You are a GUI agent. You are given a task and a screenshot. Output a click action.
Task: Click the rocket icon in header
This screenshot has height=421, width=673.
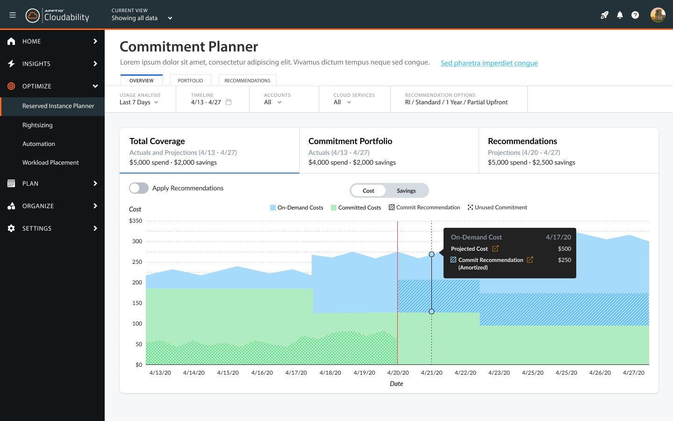604,15
